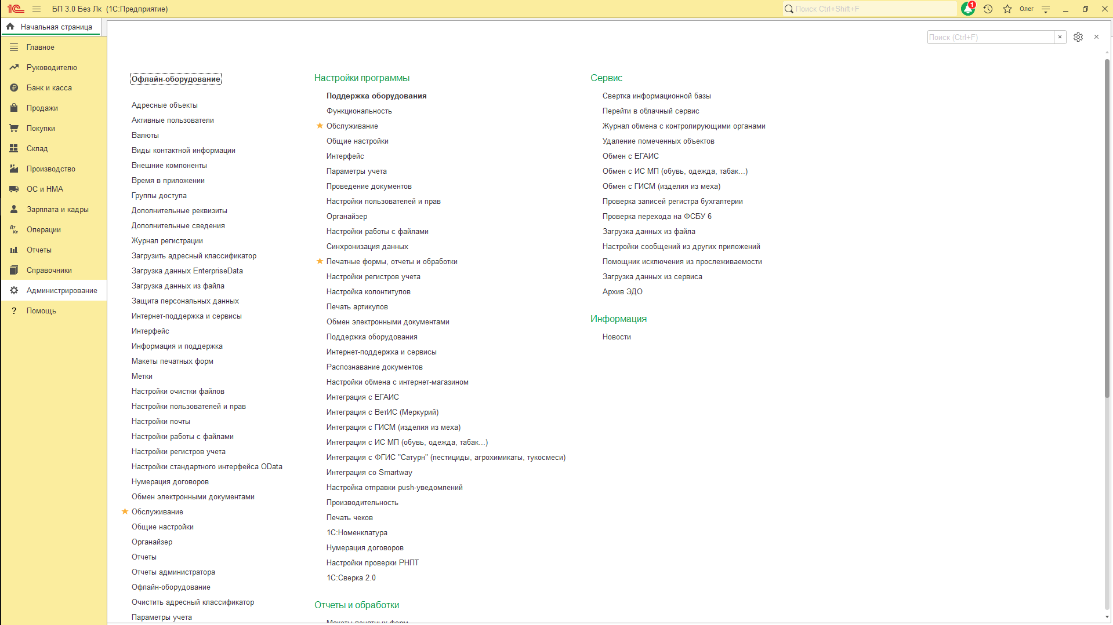Toggle favorite star beside Печатные формы, отчеты и обработки
1113x625 pixels.
[x=320, y=261]
